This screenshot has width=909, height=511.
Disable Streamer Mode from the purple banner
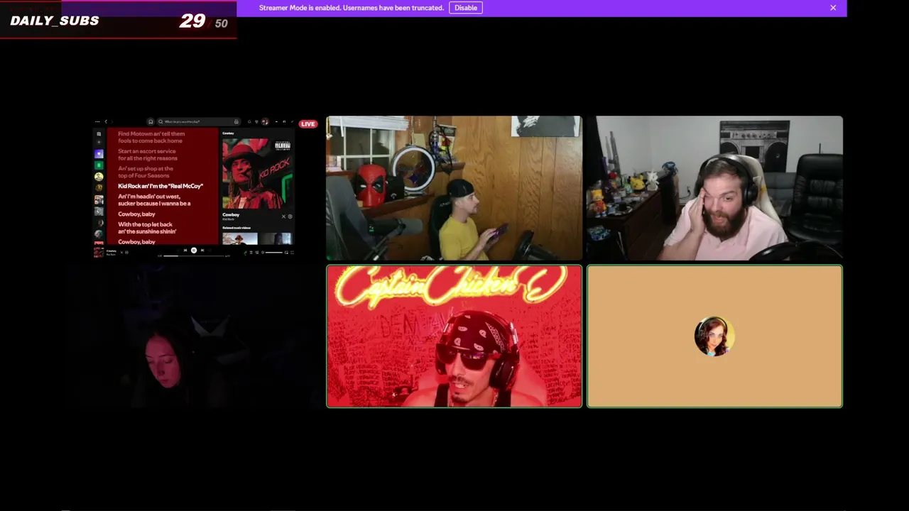click(x=466, y=8)
